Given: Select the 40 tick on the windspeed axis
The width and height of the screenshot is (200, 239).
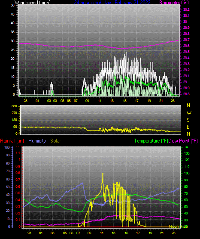Looking at the screenshot, I should [x=12, y=23].
